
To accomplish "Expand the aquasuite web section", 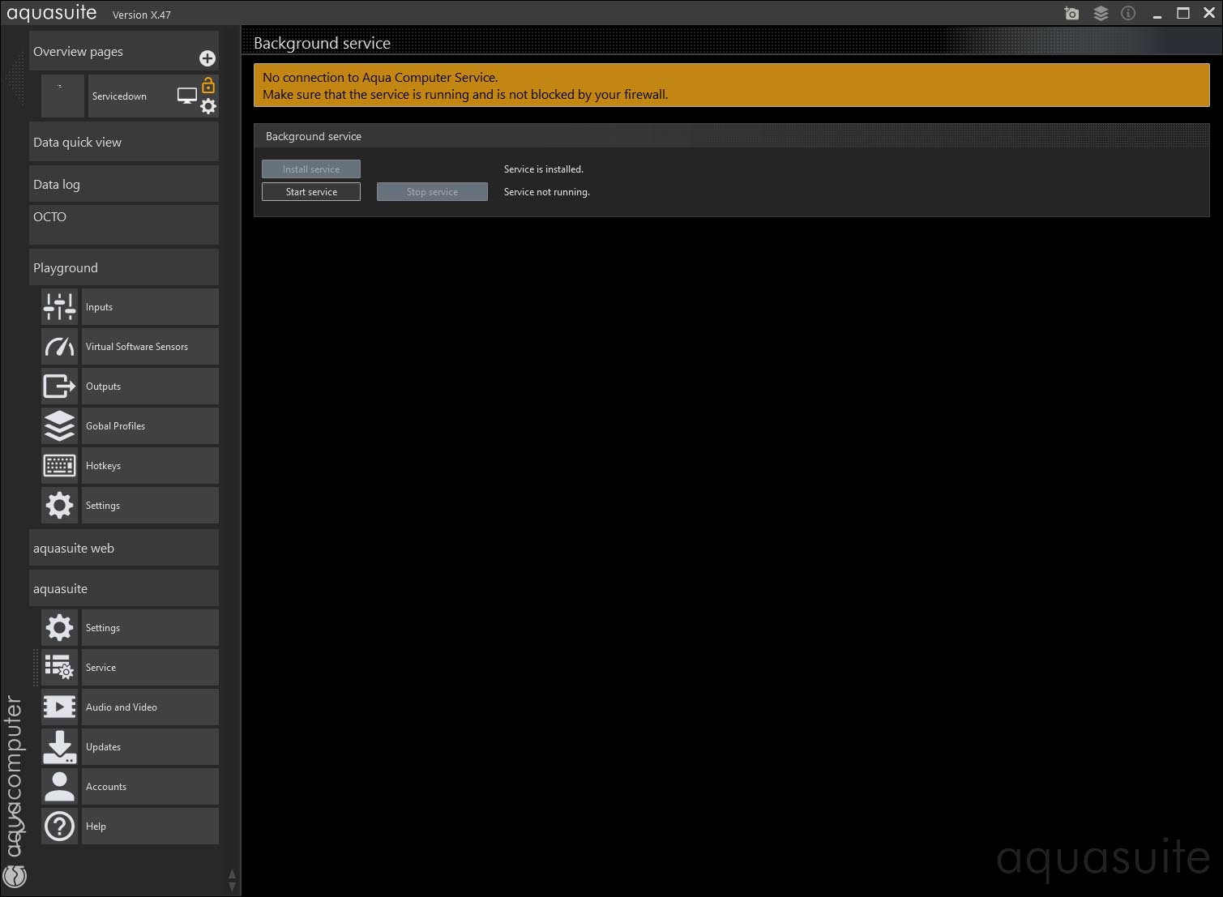I will coord(124,548).
